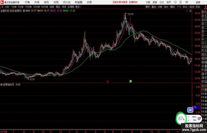Open the headset customer service icon
The image size is (207, 133).
click(x=175, y=2)
